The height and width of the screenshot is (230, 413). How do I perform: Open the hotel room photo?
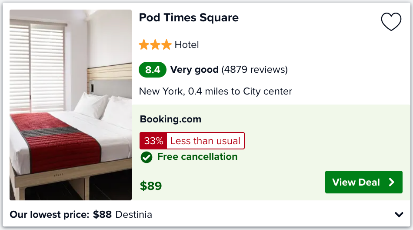[x=70, y=105]
